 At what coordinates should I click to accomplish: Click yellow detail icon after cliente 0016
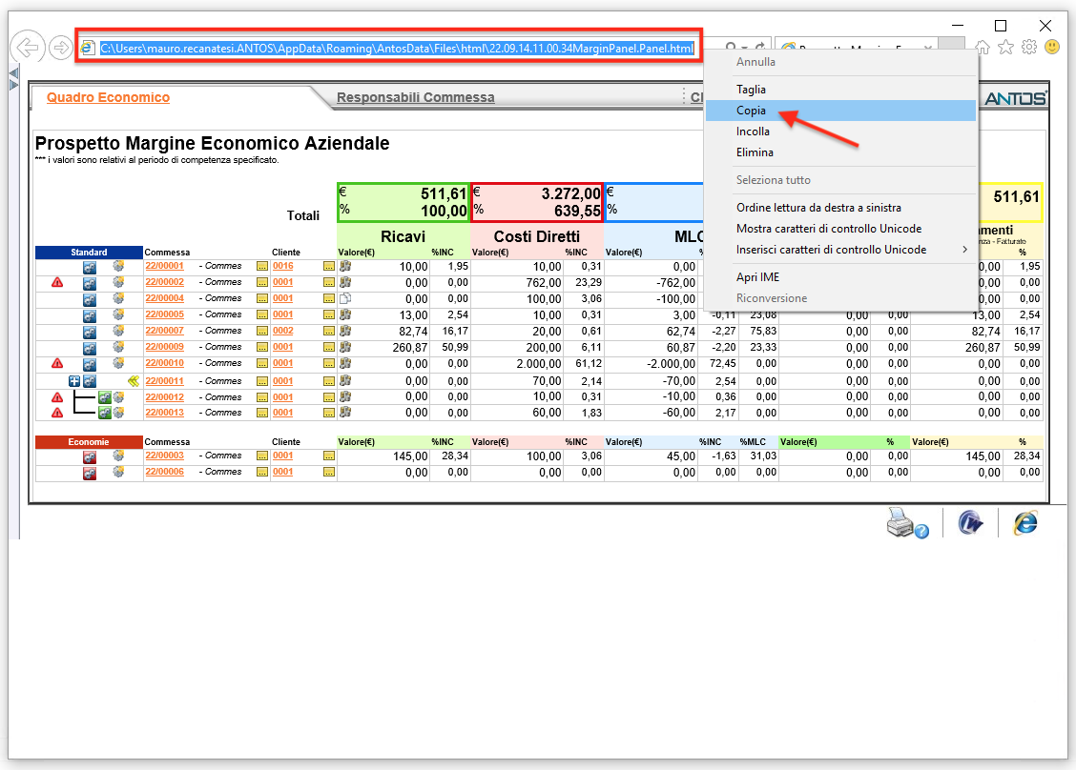pyautogui.click(x=329, y=266)
